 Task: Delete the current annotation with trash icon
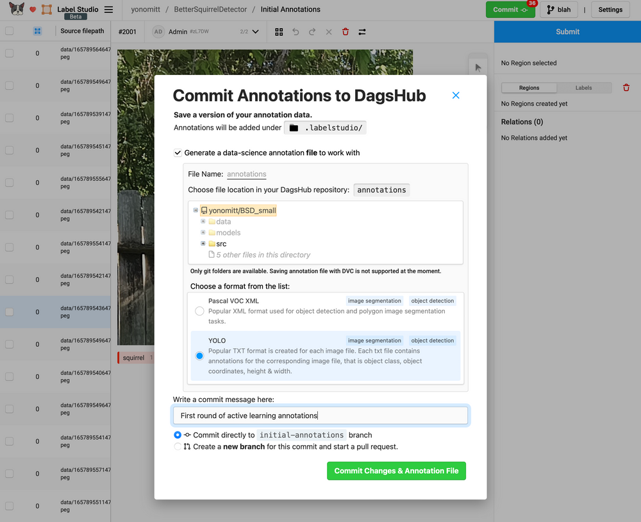click(345, 31)
